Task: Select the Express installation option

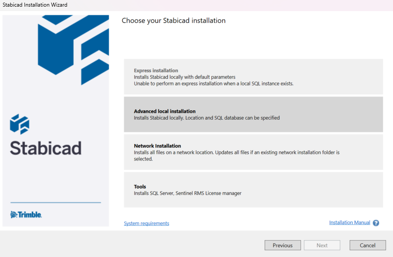Action: point(253,76)
